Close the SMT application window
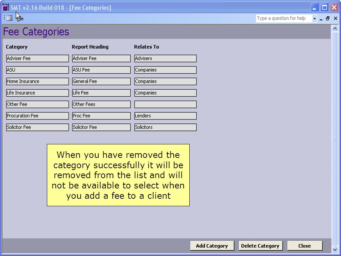The width and height of the screenshot is (341, 256). click(334, 8)
